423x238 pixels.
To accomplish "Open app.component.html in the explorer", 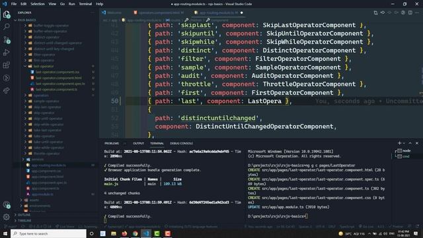I will click(x=48, y=177).
